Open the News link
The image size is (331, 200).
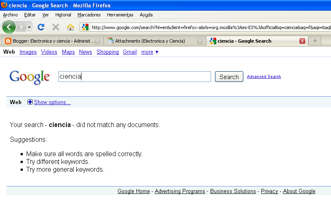coord(86,52)
